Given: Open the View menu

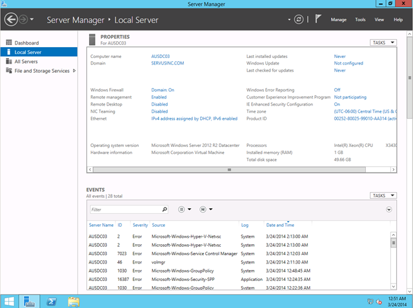Looking at the screenshot, I should [x=379, y=20].
